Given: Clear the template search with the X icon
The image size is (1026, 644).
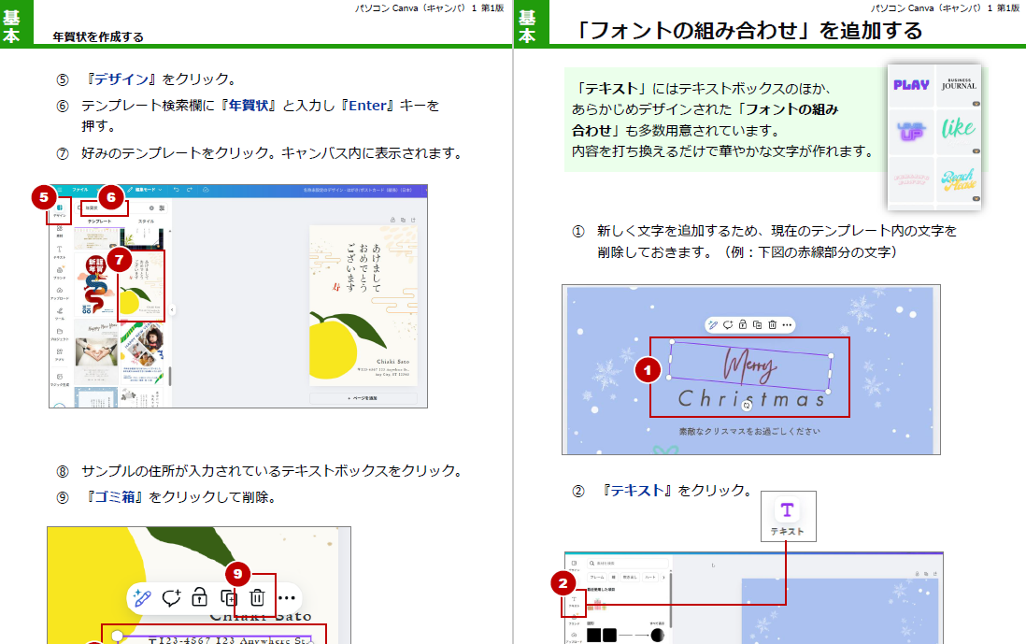Looking at the screenshot, I should (x=151, y=208).
